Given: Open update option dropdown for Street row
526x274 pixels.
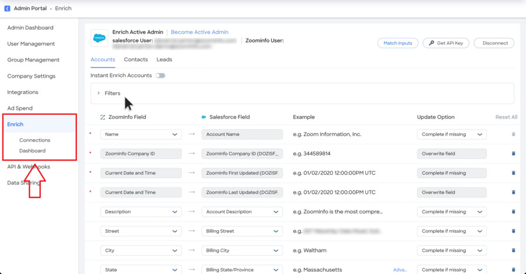Looking at the screenshot, I should point(452,231).
